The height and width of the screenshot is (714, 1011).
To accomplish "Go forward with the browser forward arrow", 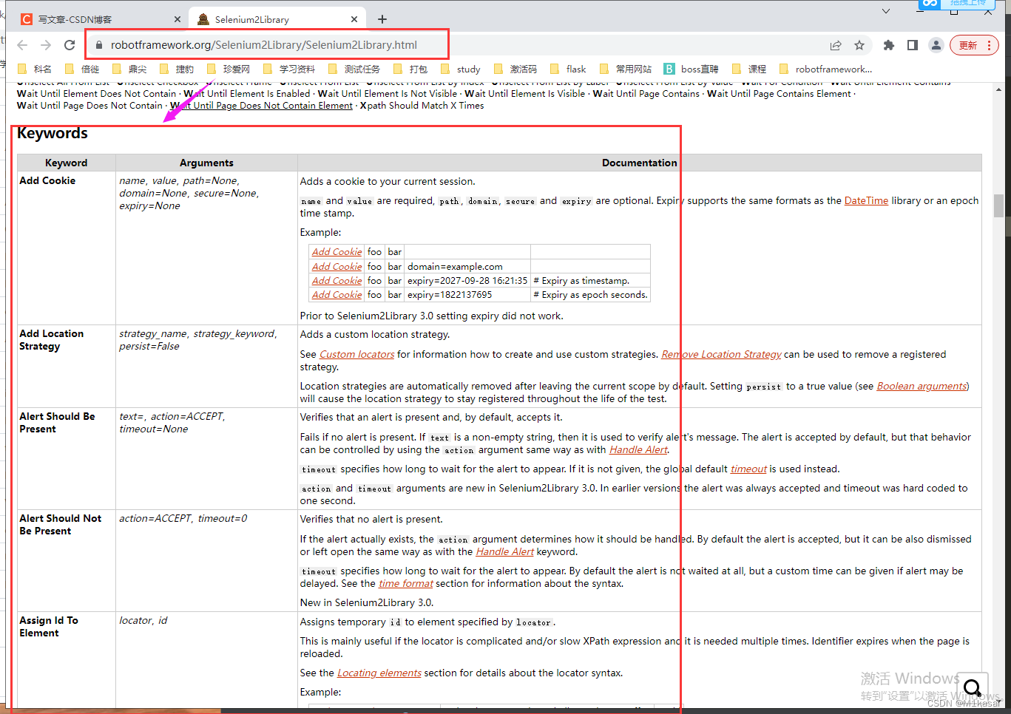I will (46, 45).
